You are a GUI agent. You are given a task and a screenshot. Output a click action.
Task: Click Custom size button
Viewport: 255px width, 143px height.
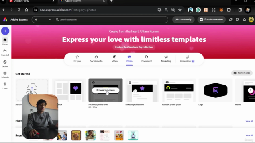(x=242, y=73)
